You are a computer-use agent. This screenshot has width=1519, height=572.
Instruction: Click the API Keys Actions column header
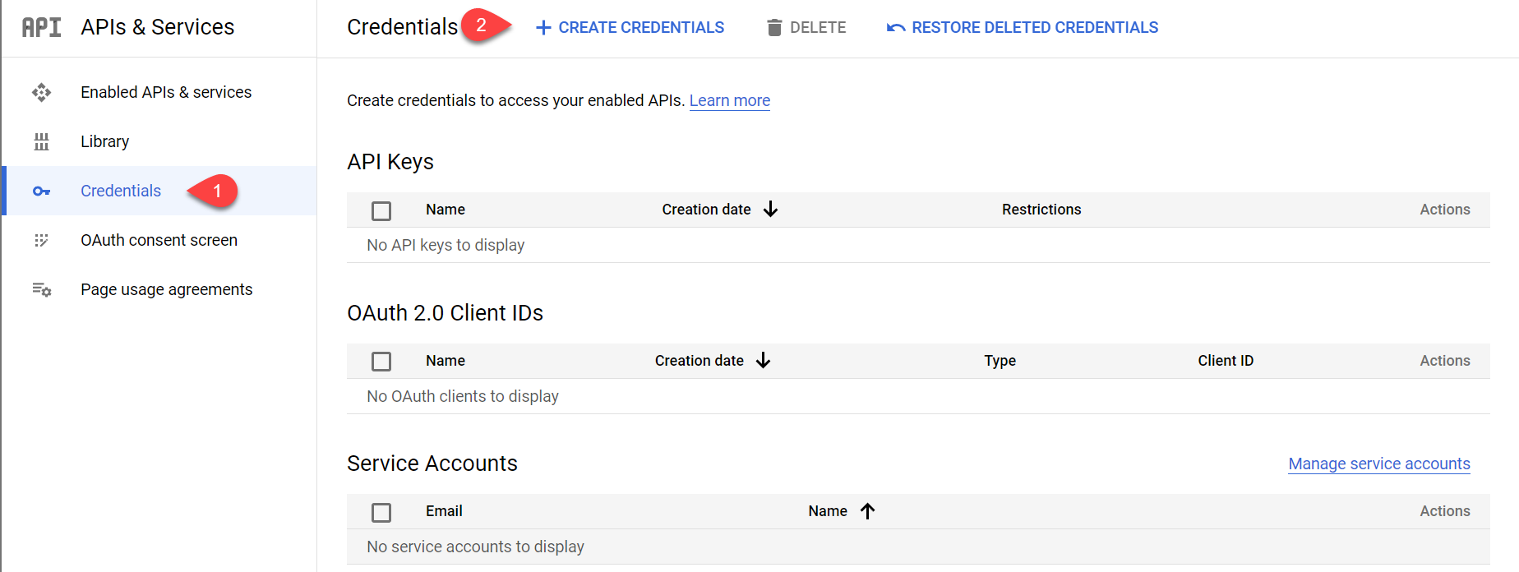pos(1445,210)
